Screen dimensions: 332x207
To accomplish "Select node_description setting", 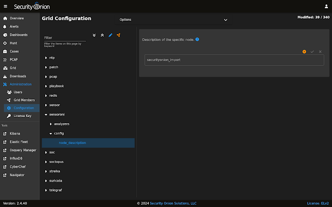I will pyautogui.click(x=88, y=143).
